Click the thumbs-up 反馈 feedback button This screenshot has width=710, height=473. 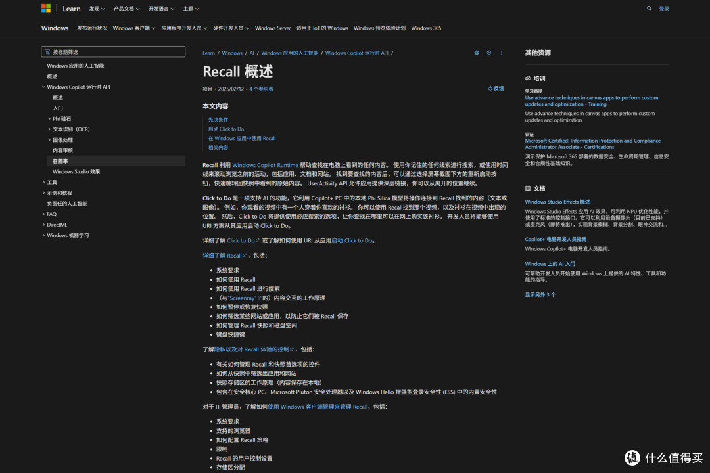click(496, 88)
